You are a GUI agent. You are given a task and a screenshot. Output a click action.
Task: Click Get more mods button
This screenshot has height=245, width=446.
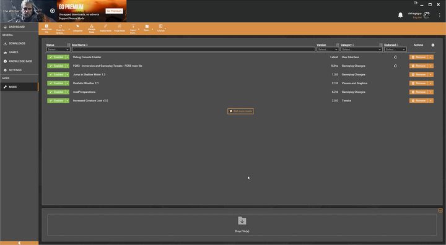(x=240, y=111)
